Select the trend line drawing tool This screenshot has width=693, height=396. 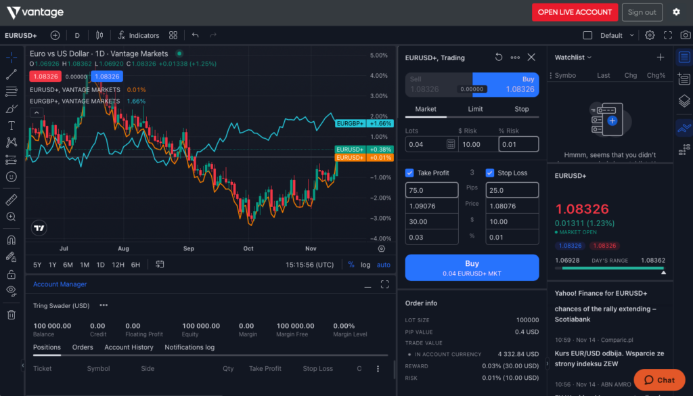click(12, 74)
